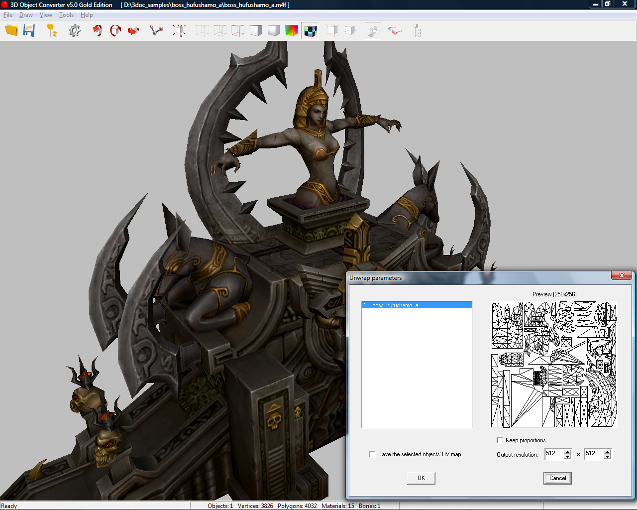Enable Keep proportions checkbox
The width and height of the screenshot is (637, 510).
(x=500, y=440)
